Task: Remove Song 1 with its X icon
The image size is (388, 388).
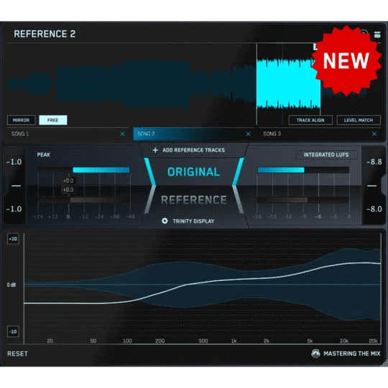Action: click(122, 134)
